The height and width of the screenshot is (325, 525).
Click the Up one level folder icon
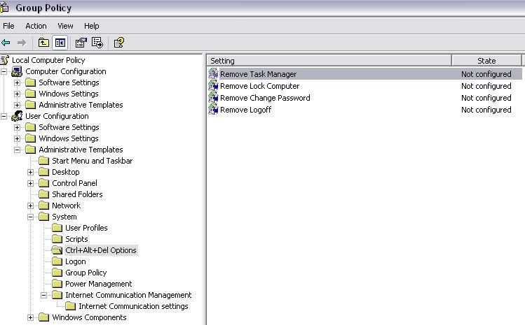[43, 43]
